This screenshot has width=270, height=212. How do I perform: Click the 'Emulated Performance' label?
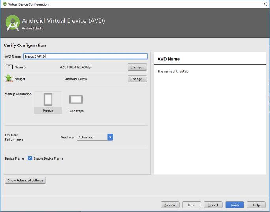(x=14, y=137)
